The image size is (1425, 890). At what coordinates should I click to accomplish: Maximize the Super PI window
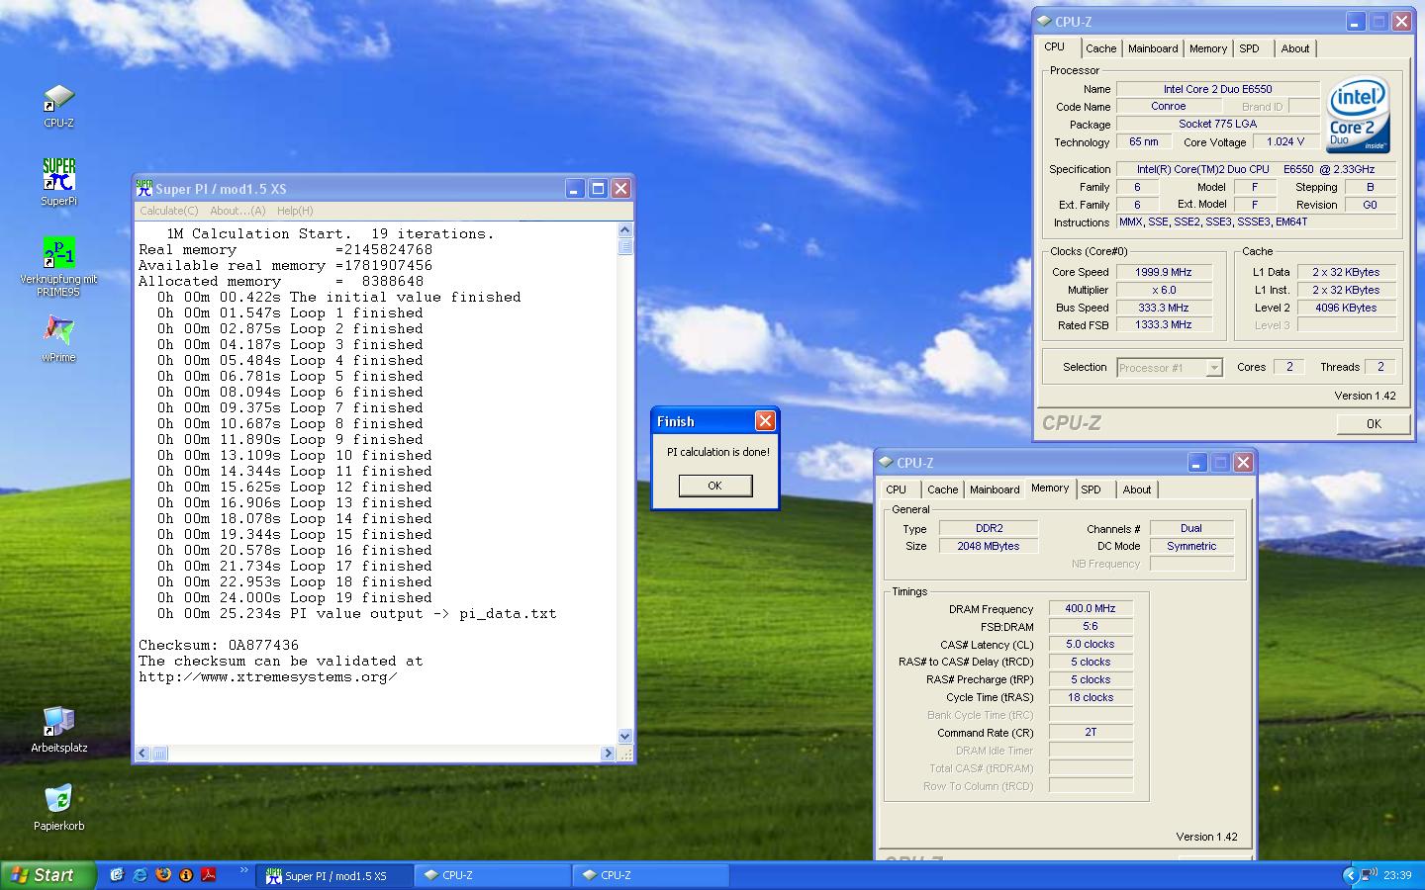(x=598, y=188)
